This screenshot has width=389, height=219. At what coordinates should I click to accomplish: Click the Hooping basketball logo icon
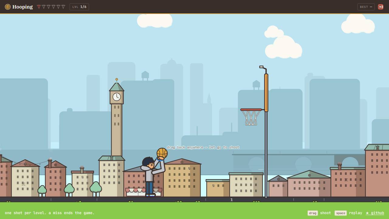tap(8, 7)
